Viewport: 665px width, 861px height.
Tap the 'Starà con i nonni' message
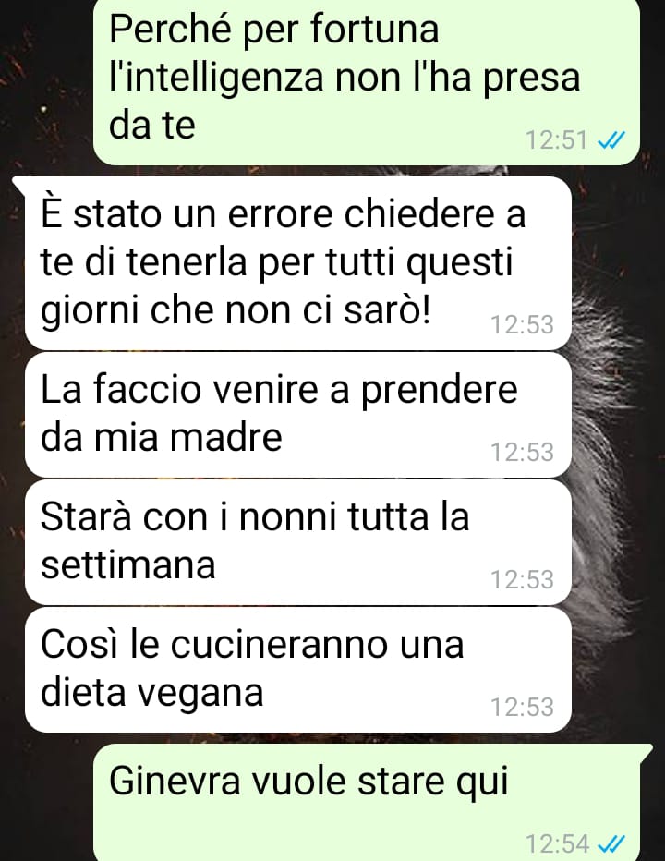[298, 542]
